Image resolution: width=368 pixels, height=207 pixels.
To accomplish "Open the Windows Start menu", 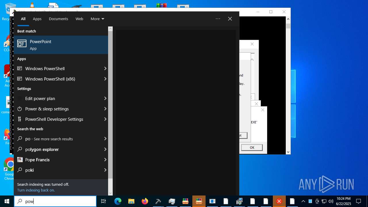I will click(7, 201).
